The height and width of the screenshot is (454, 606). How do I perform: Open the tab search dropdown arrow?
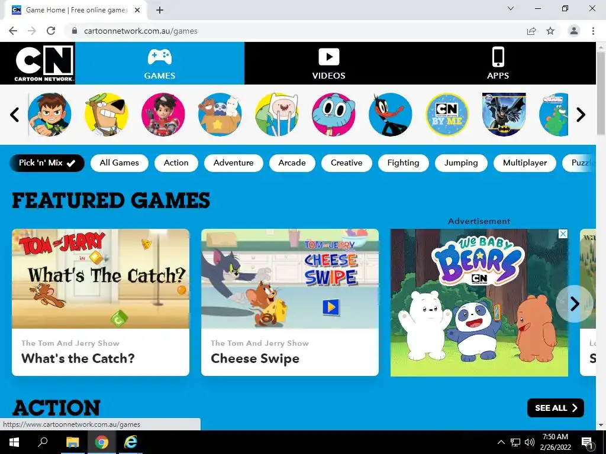[x=511, y=8]
